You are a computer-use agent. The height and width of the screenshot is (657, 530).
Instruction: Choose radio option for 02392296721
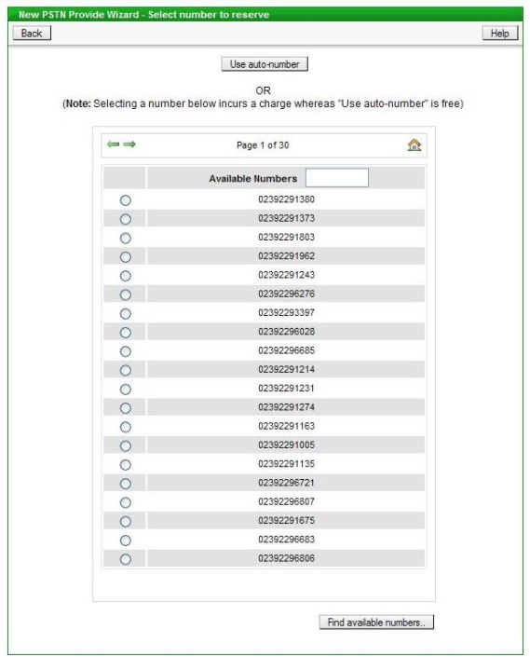pyautogui.click(x=126, y=484)
